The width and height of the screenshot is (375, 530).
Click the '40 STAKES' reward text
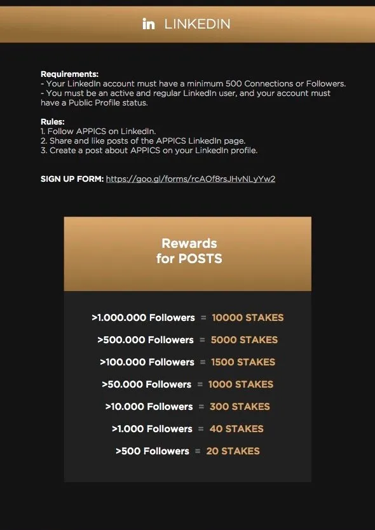click(x=236, y=428)
